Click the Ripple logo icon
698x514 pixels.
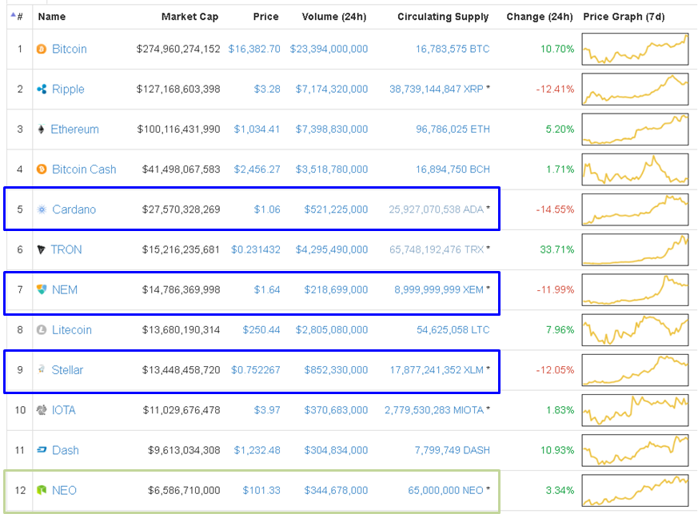42,90
